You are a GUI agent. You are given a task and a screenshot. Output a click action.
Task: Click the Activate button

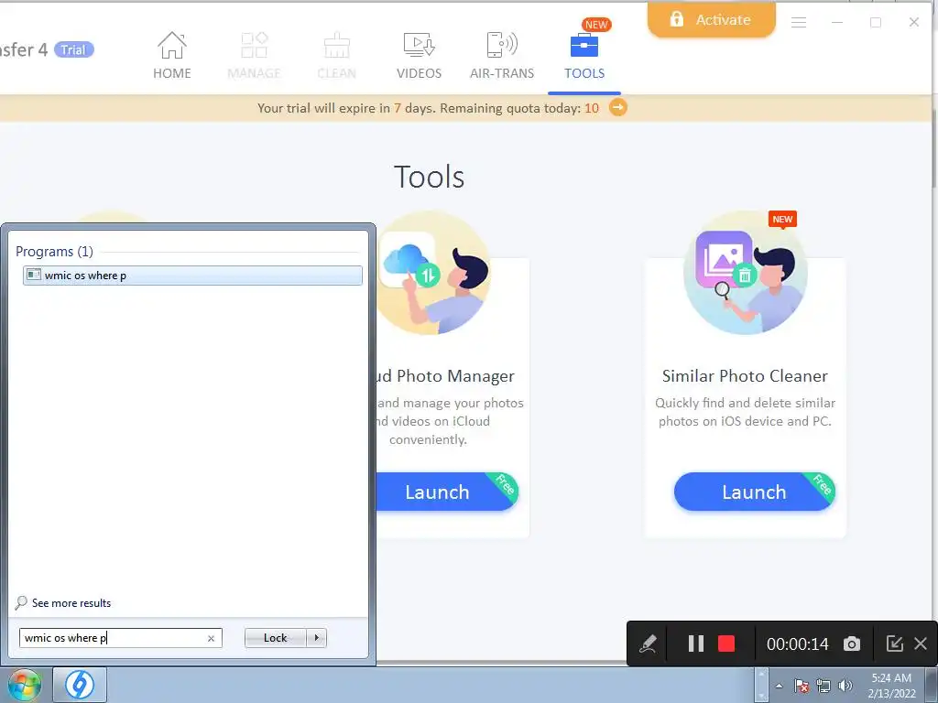click(x=711, y=20)
